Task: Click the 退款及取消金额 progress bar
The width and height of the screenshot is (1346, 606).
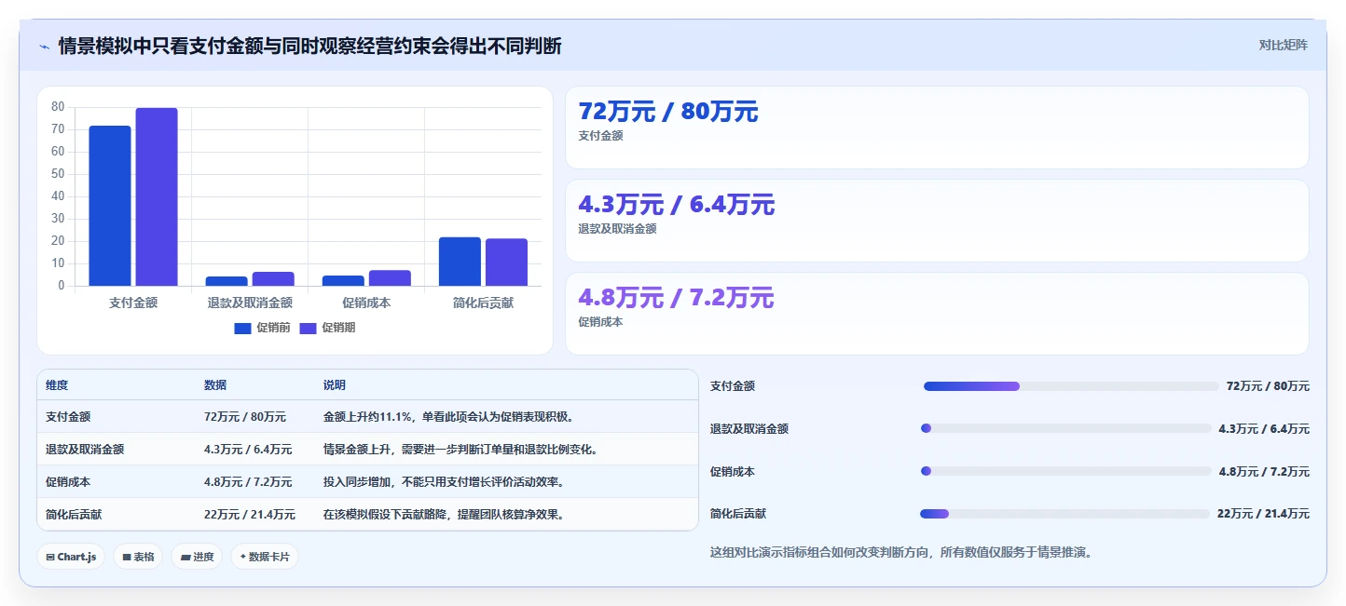Action: coord(1066,428)
